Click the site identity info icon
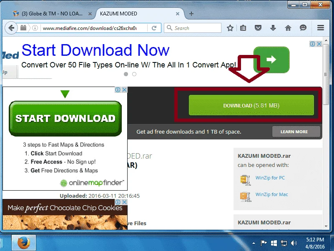 point(35,28)
